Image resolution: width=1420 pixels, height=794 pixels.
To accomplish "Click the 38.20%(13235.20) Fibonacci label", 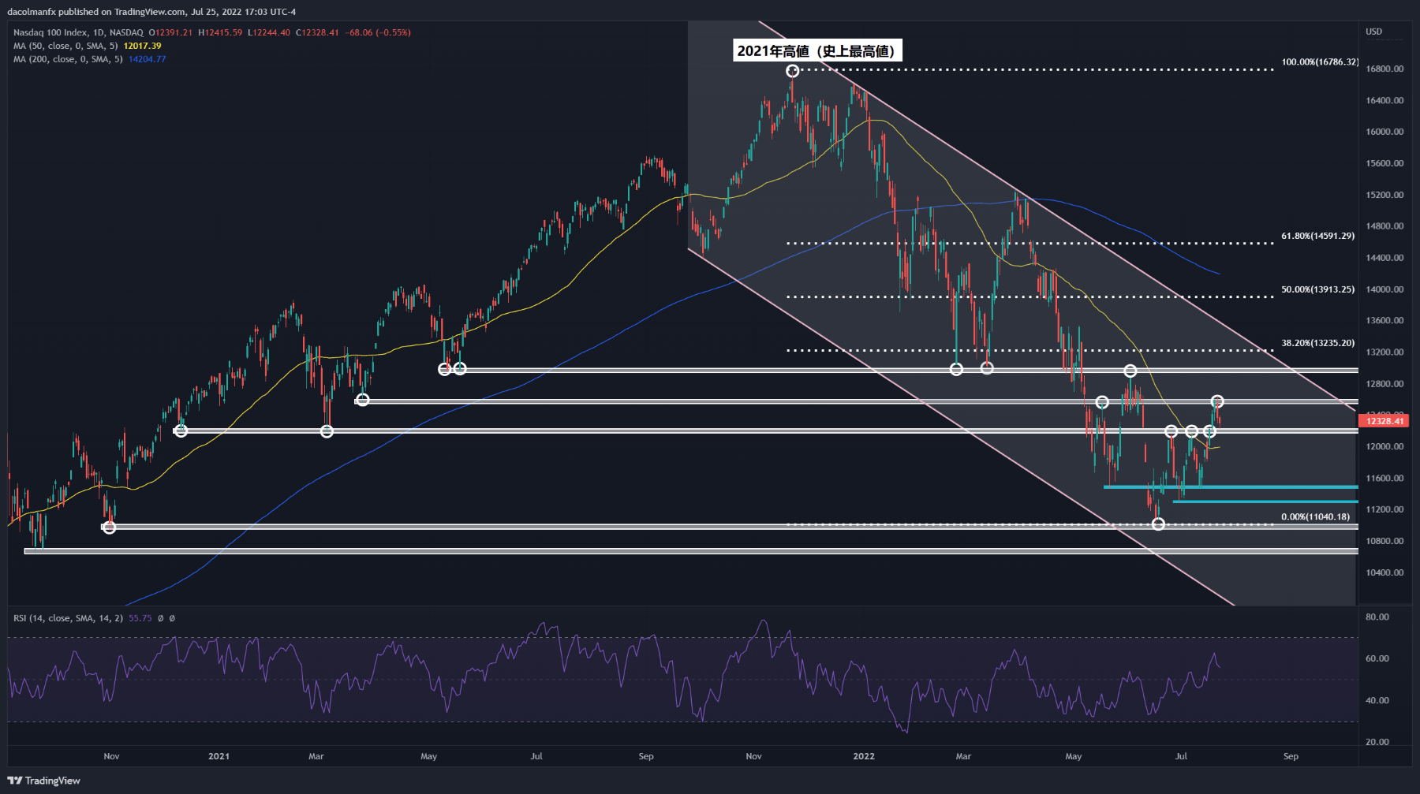I will (1318, 343).
